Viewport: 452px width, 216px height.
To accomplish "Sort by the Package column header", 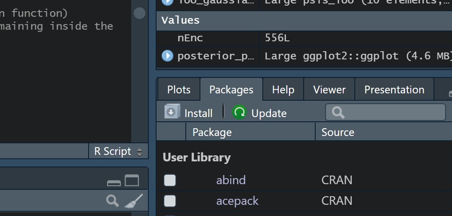I will coord(250,132).
